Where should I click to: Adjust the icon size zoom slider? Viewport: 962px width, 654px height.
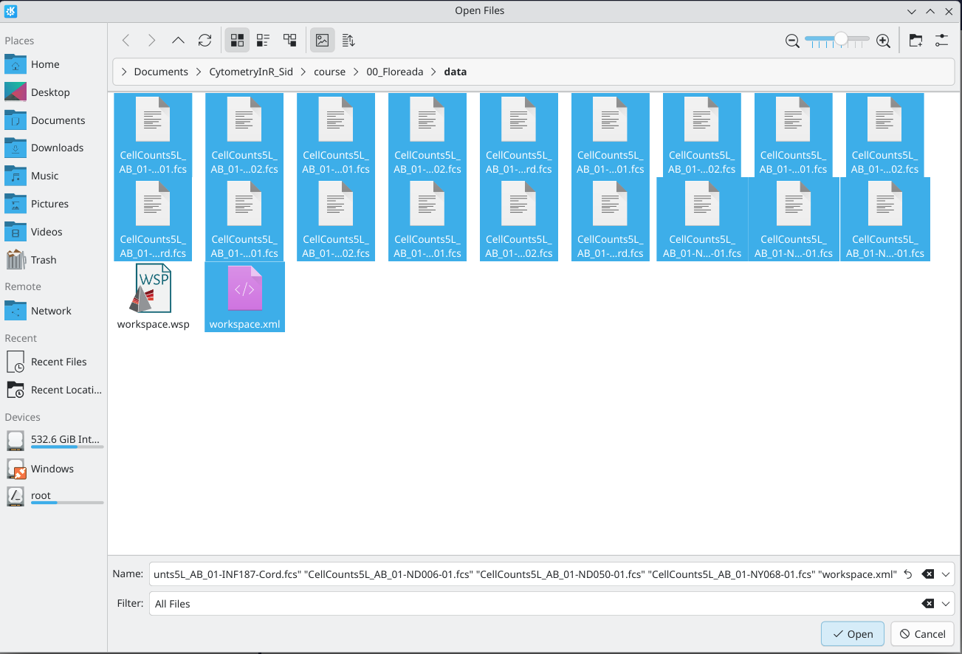point(840,39)
